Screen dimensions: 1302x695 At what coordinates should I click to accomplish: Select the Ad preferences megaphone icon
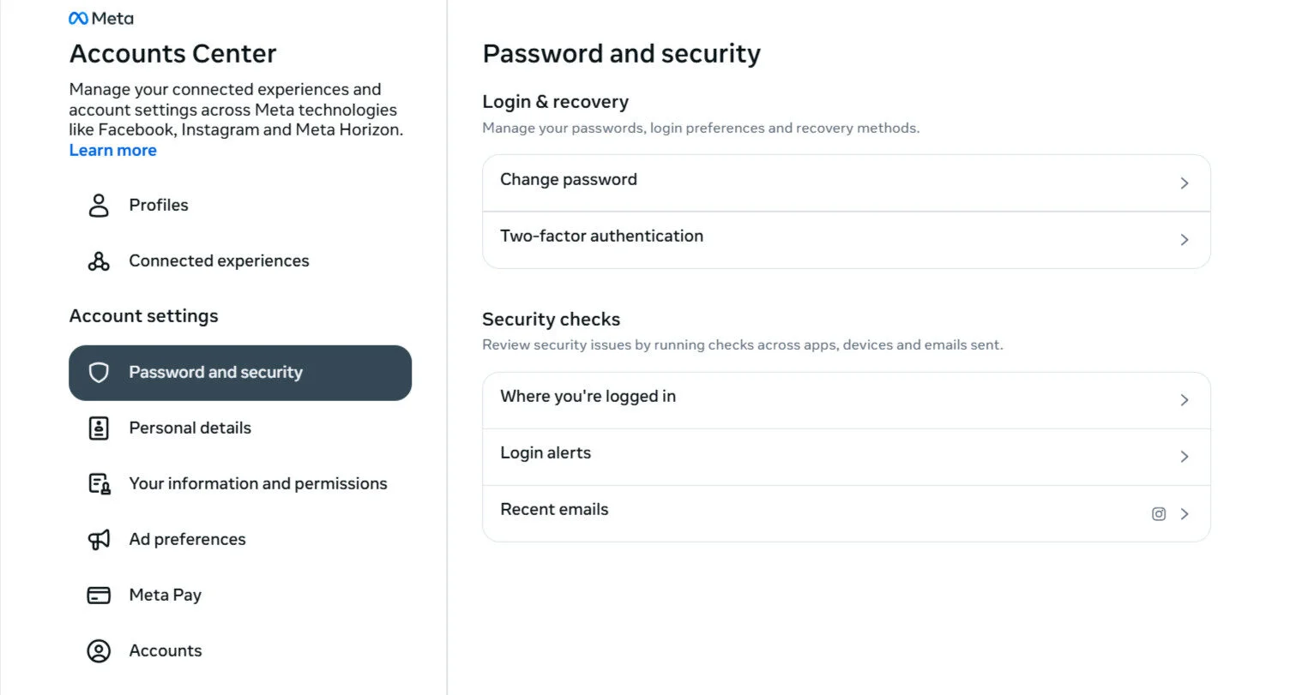[x=98, y=539]
